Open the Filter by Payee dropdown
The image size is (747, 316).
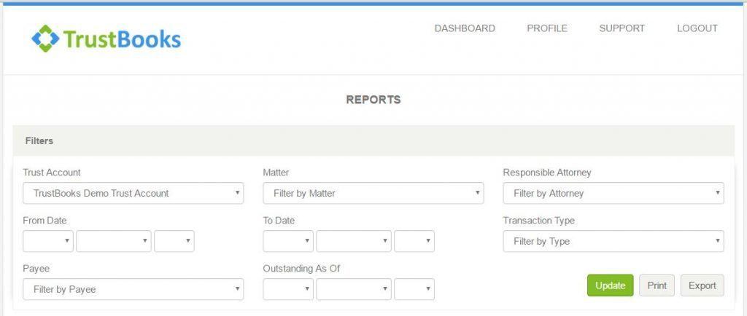133,290
